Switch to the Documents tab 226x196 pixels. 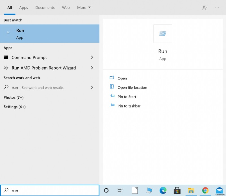pyautogui.click(x=45, y=8)
